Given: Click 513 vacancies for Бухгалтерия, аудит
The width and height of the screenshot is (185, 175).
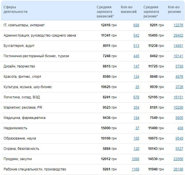Looking at the screenshot, I should point(136,46).
